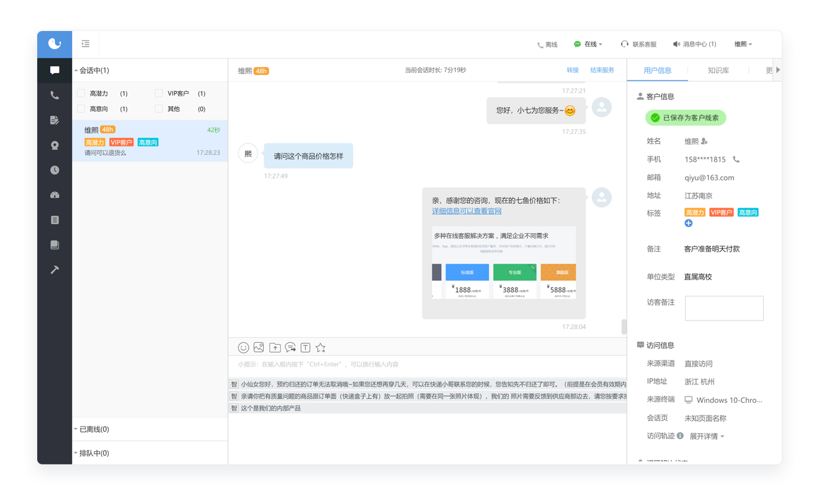Click the phone icon beside number 158****1815

point(736,159)
